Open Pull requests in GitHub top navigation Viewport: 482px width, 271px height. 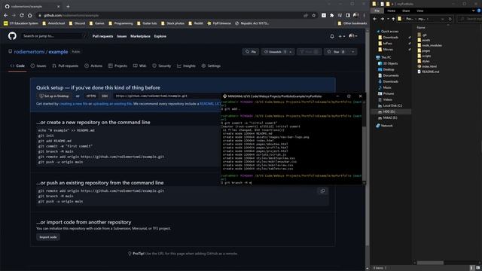pos(102,36)
